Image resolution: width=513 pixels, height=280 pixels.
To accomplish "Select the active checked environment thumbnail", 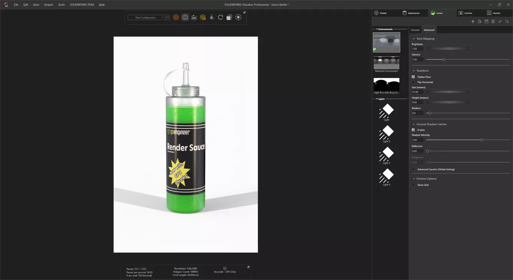I will pyautogui.click(x=386, y=42).
